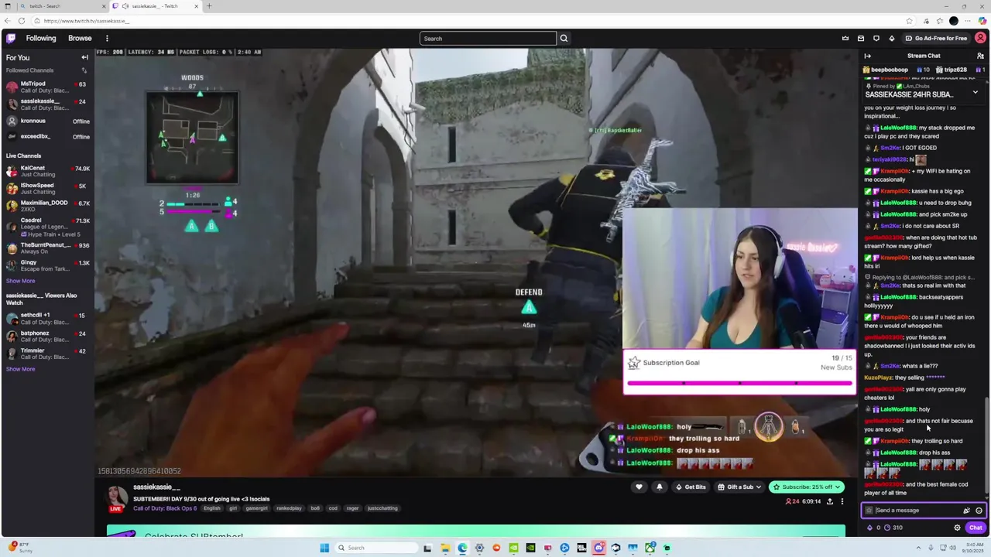Open the Following page
The image size is (991, 557).
[x=41, y=38]
